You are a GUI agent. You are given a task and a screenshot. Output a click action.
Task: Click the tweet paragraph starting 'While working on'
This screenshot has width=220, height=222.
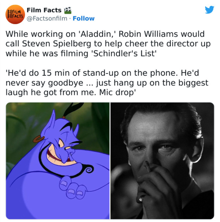(x=108, y=44)
